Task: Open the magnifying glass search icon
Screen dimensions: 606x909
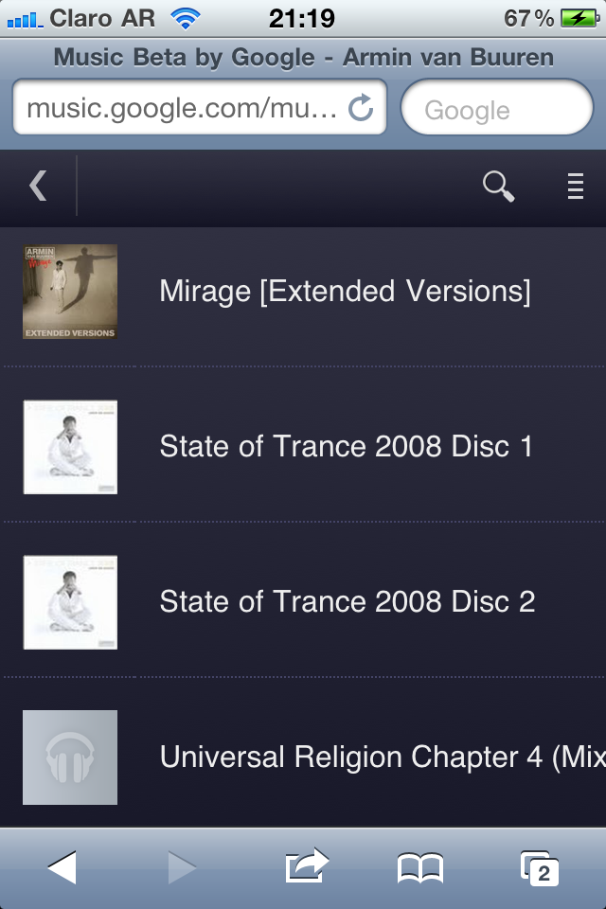Action: [499, 187]
